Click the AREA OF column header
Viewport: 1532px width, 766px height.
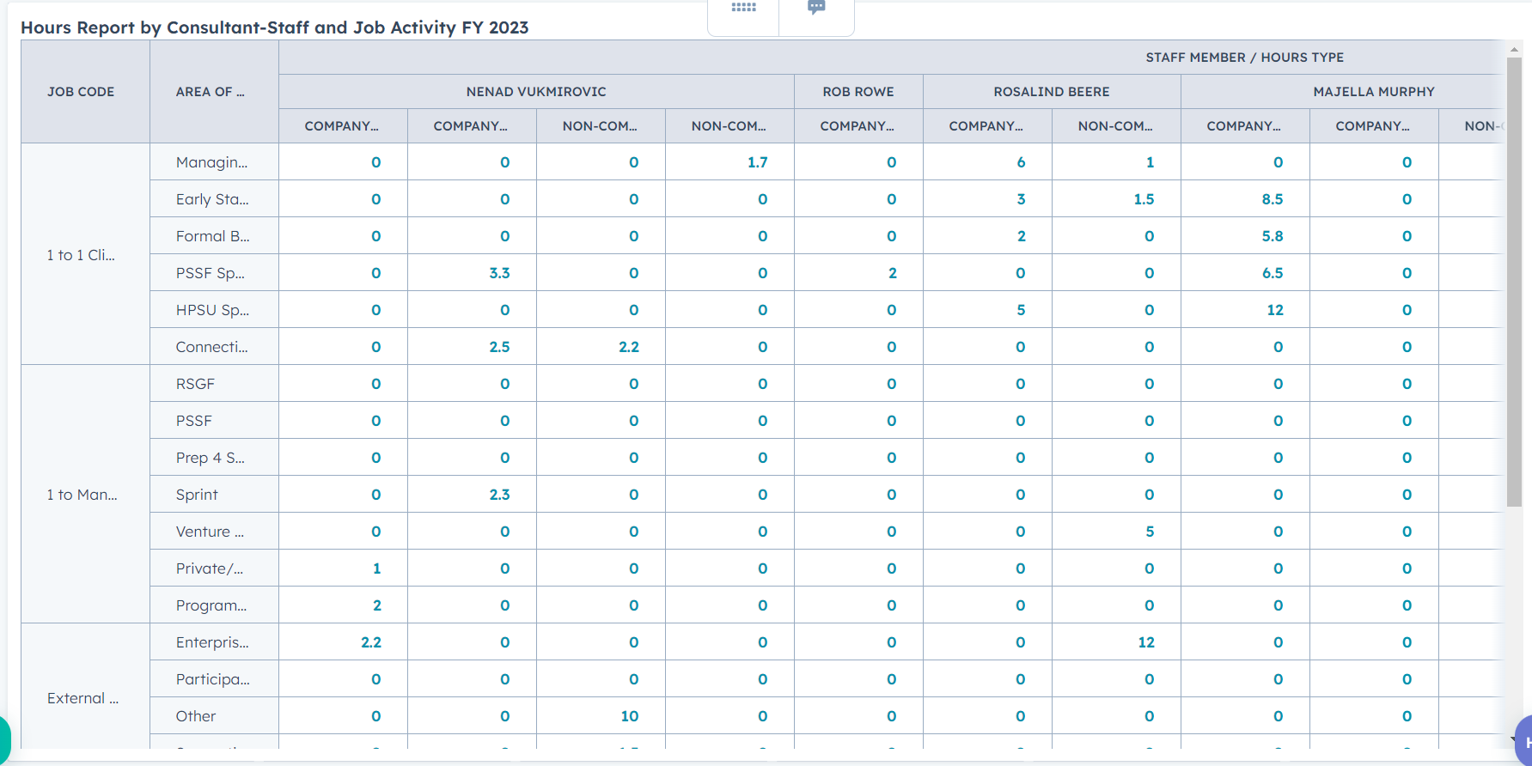pyautogui.click(x=211, y=92)
